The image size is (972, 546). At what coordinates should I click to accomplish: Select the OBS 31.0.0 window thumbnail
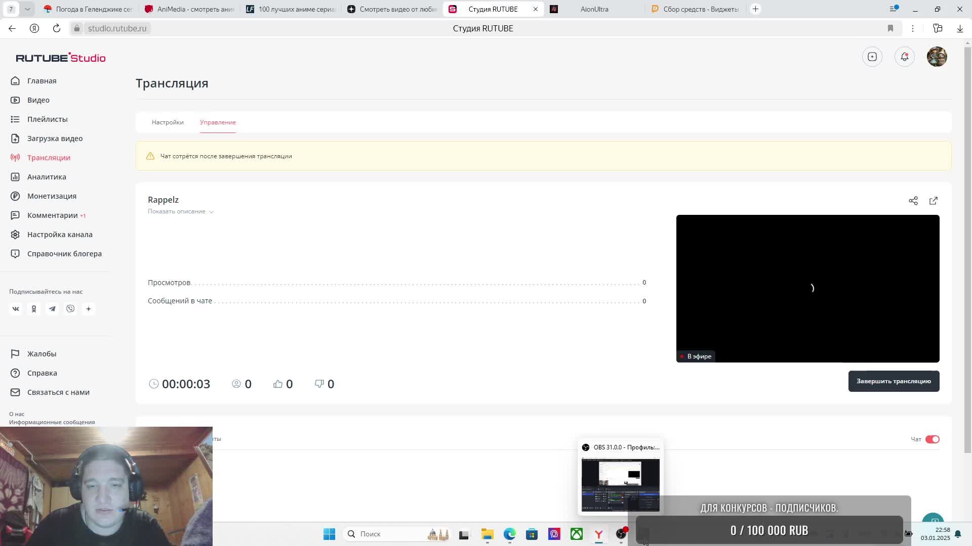point(620,484)
